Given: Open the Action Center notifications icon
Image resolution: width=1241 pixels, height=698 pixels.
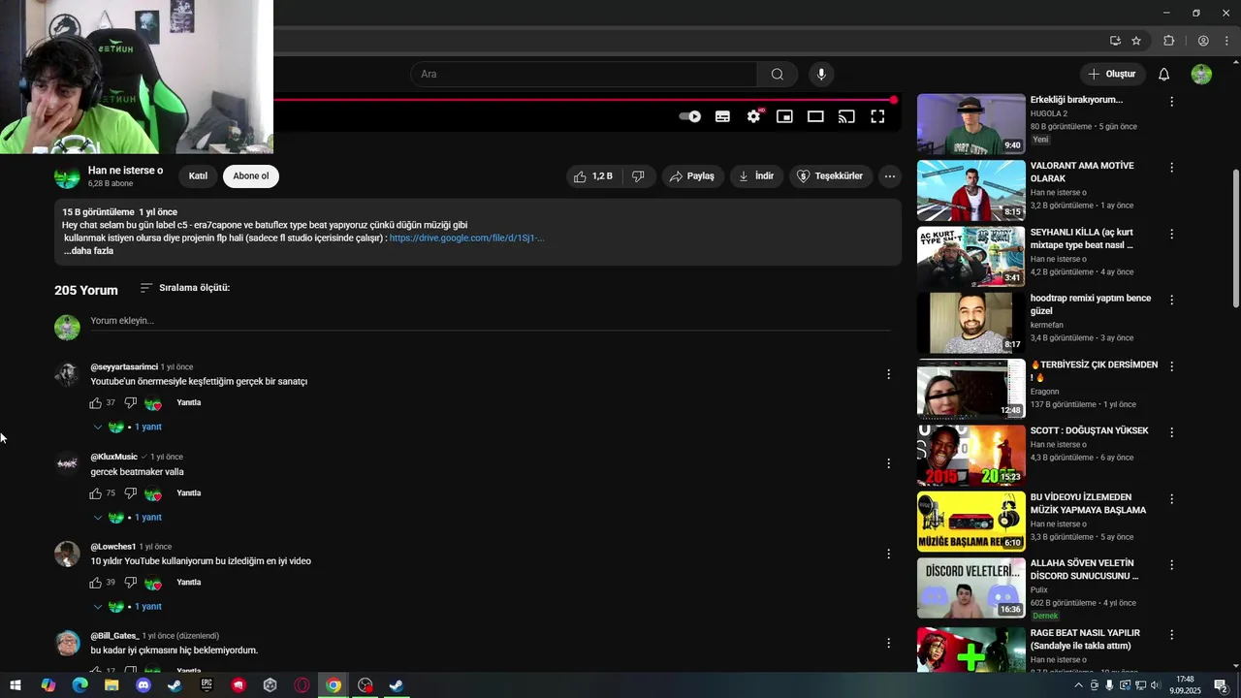Looking at the screenshot, I should (1222, 685).
